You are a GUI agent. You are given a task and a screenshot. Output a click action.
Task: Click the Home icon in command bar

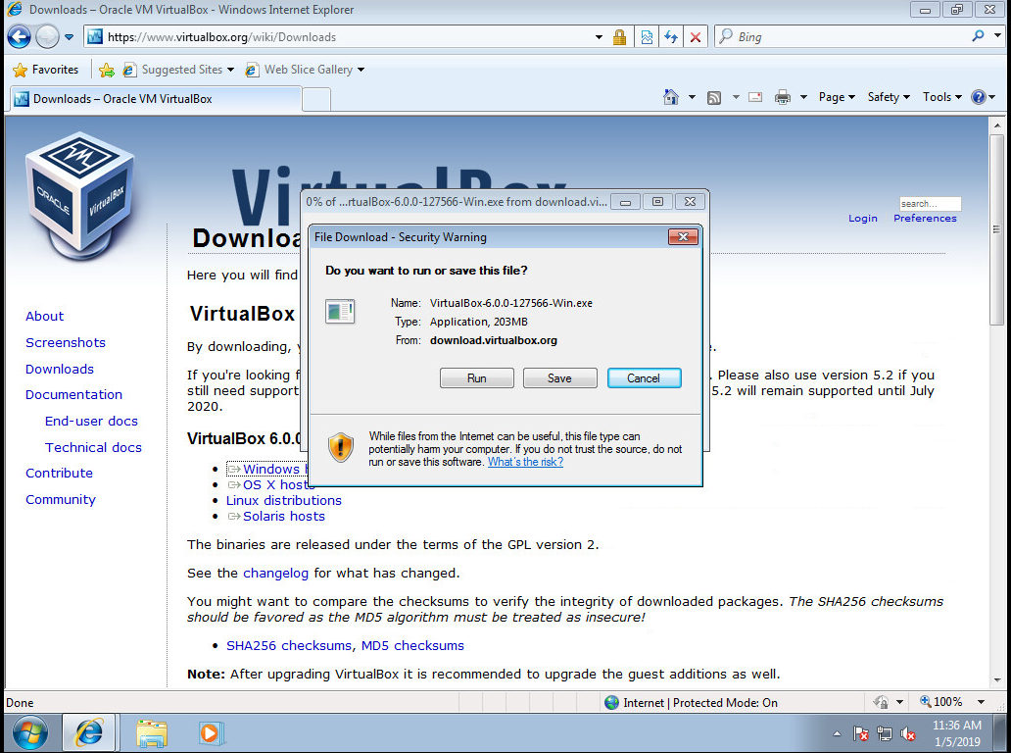[670, 97]
